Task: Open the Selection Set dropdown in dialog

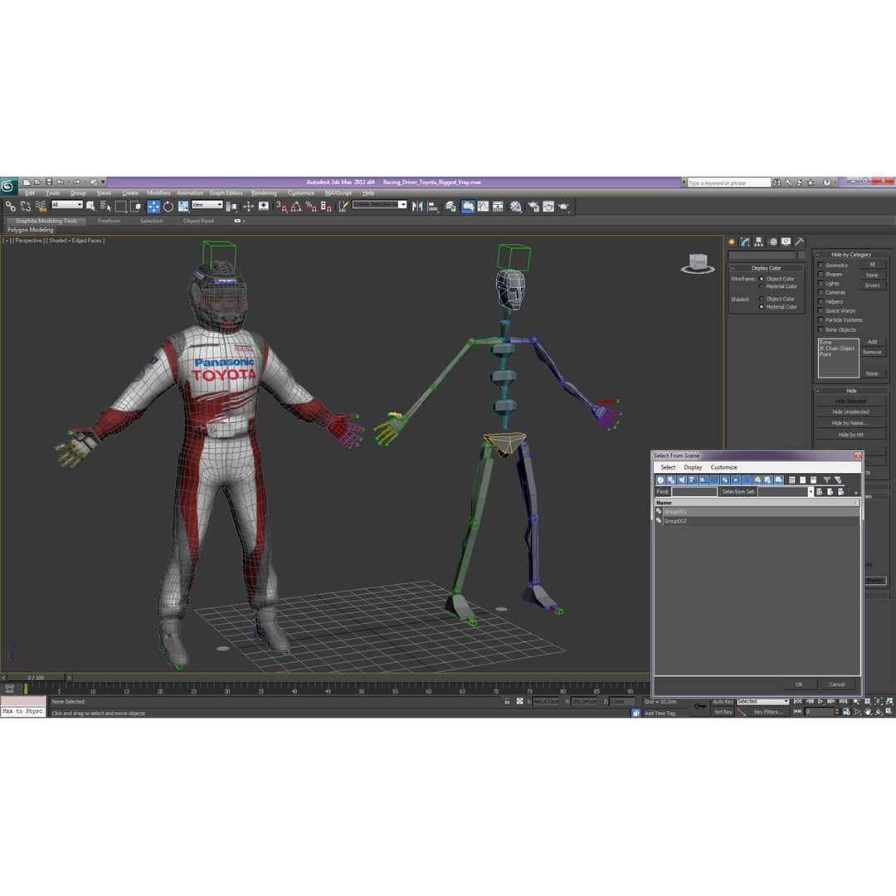Action: [x=811, y=492]
